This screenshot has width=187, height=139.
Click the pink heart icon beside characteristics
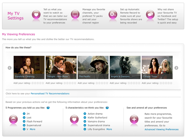74,119
